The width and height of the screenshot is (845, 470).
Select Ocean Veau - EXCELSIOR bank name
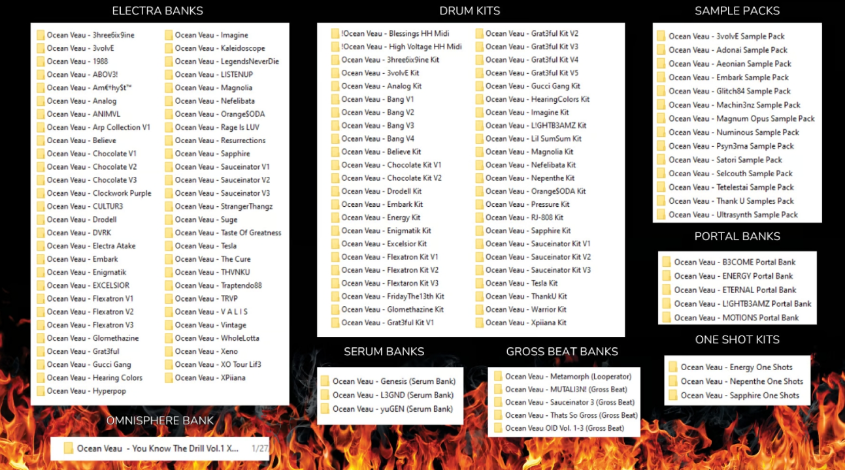[x=88, y=285]
